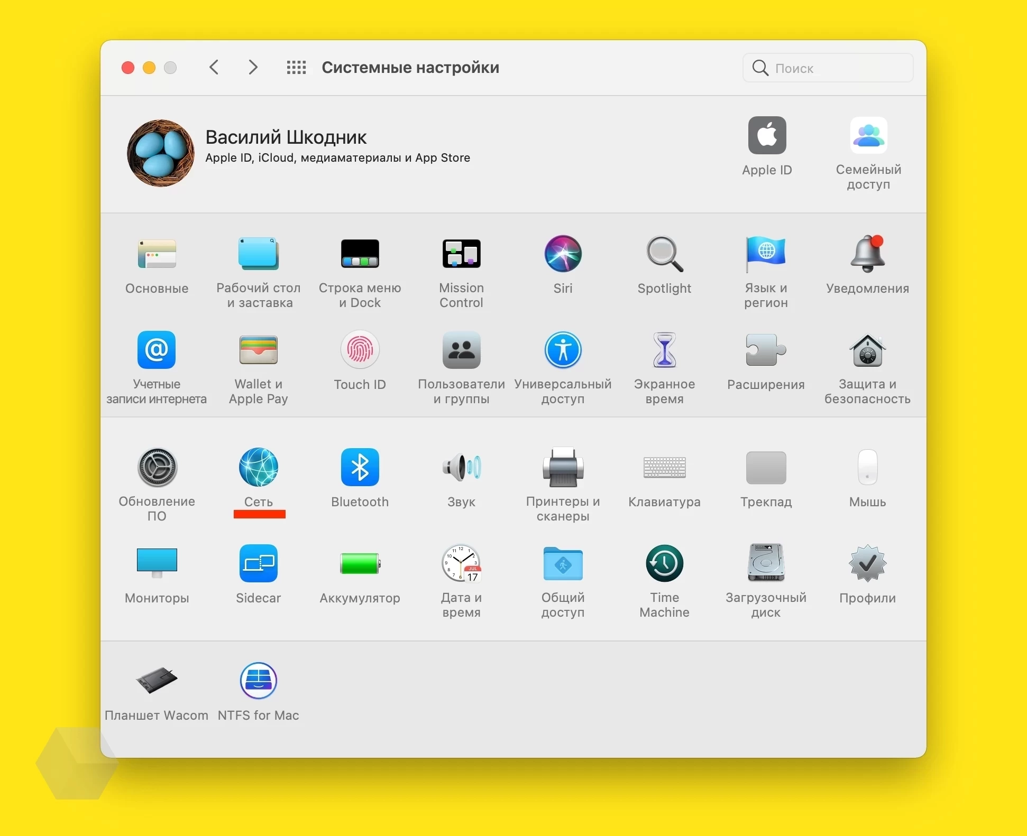Click the forward navigation arrow
The height and width of the screenshot is (836, 1027).
(253, 67)
